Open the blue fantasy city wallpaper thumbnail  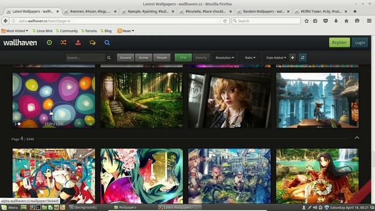click(318, 100)
